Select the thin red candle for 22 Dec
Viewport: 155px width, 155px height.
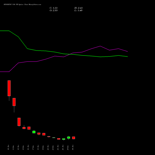(x=49, y=137)
